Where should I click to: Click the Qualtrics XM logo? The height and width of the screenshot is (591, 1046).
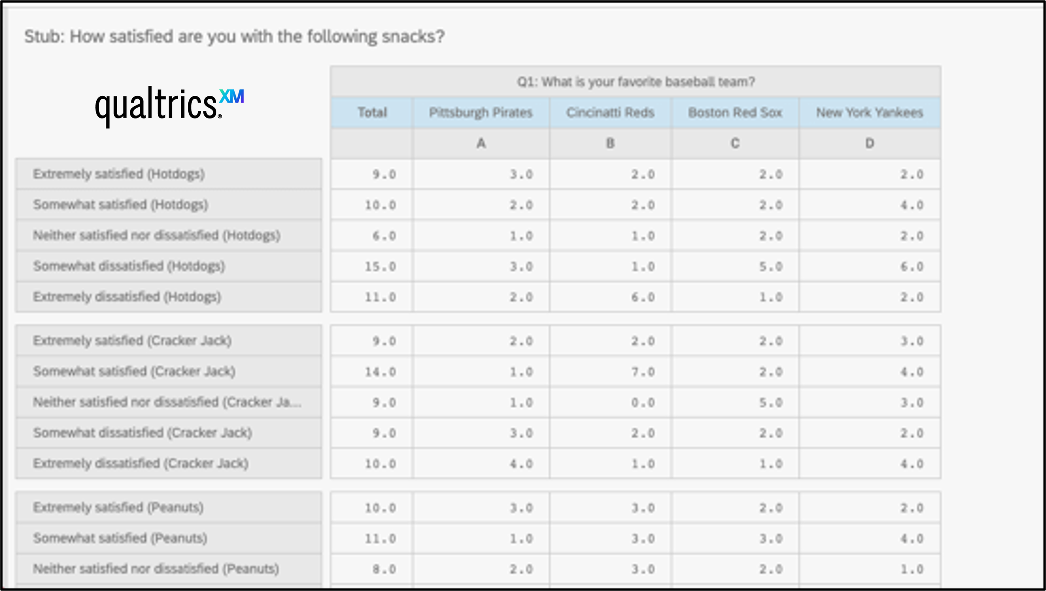(x=169, y=107)
